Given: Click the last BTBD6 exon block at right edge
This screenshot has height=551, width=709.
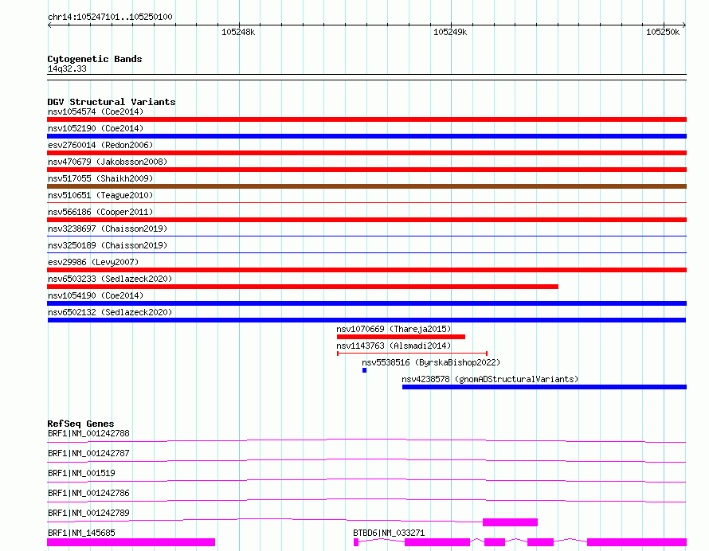Looking at the screenshot, I should [637, 542].
